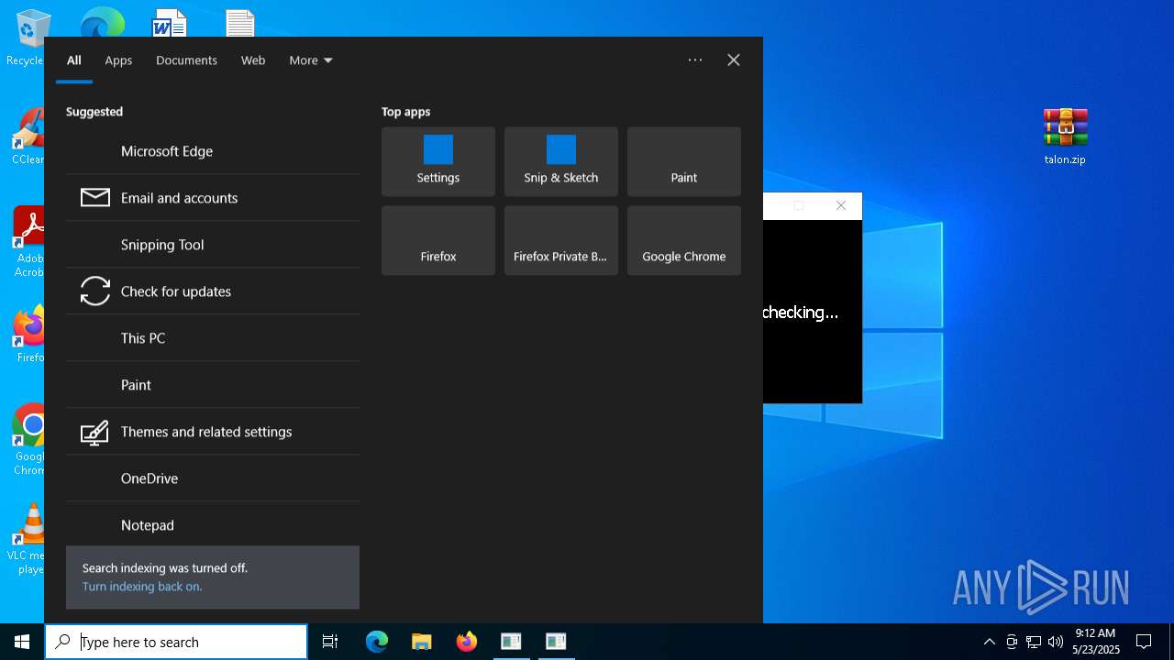Open the Email and accounts envelope icon
This screenshot has height=660, width=1174.
[x=95, y=197]
